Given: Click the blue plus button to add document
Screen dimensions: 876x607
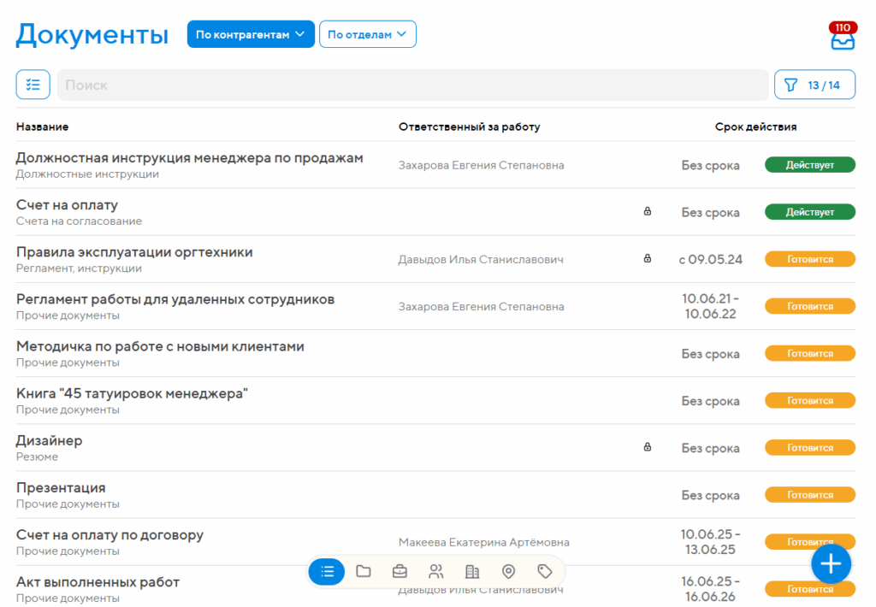Looking at the screenshot, I should click(831, 563).
